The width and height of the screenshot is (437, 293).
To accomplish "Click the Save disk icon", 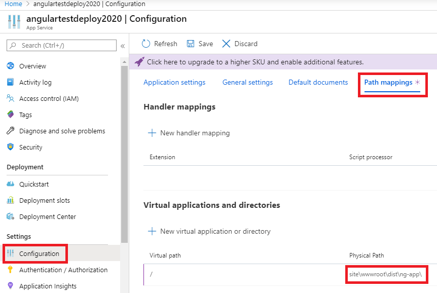I will 191,44.
